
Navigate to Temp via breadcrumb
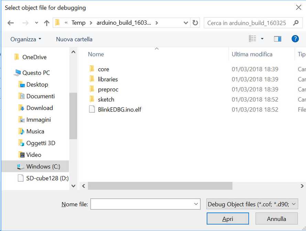tap(79, 23)
